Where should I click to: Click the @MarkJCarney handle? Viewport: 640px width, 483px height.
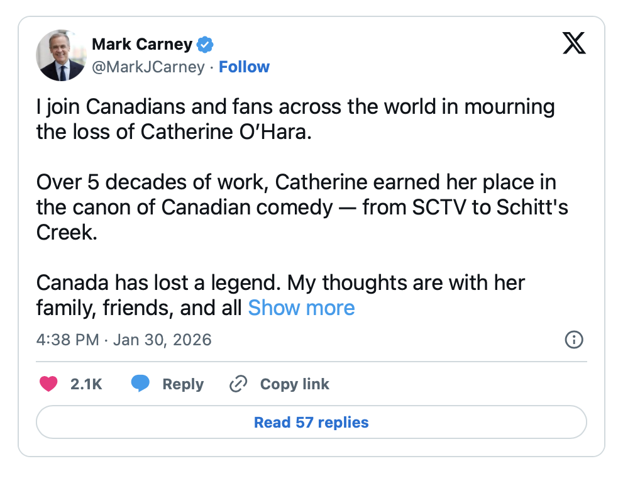click(148, 67)
